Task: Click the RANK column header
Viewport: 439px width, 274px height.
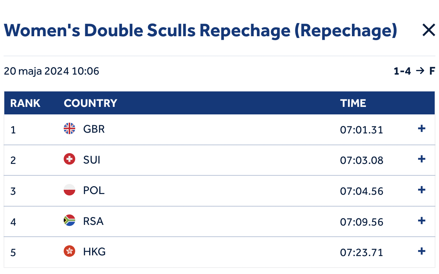Action: [x=25, y=103]
